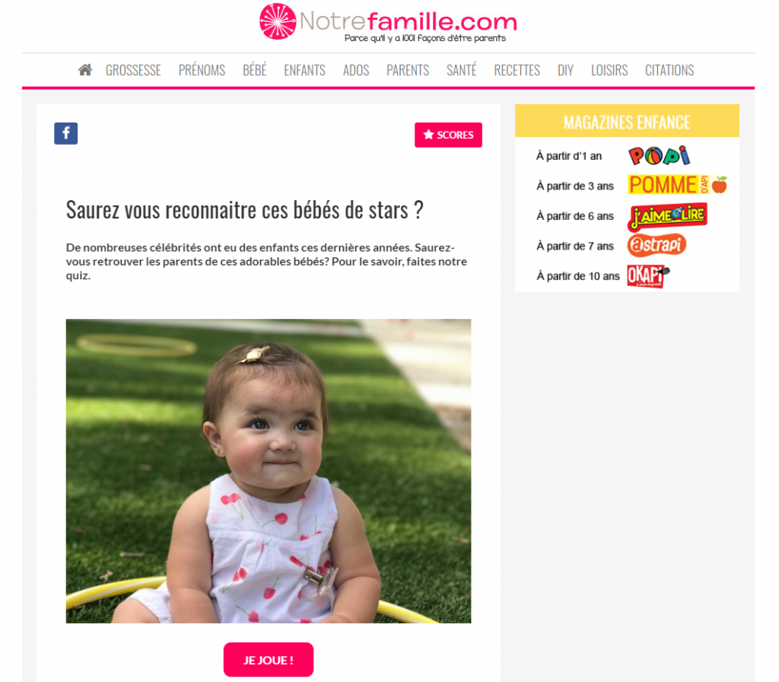The image size is (779, 682).
Task: Open the Pomme d'Api magazine logo
Action: [x=677, y=185]
